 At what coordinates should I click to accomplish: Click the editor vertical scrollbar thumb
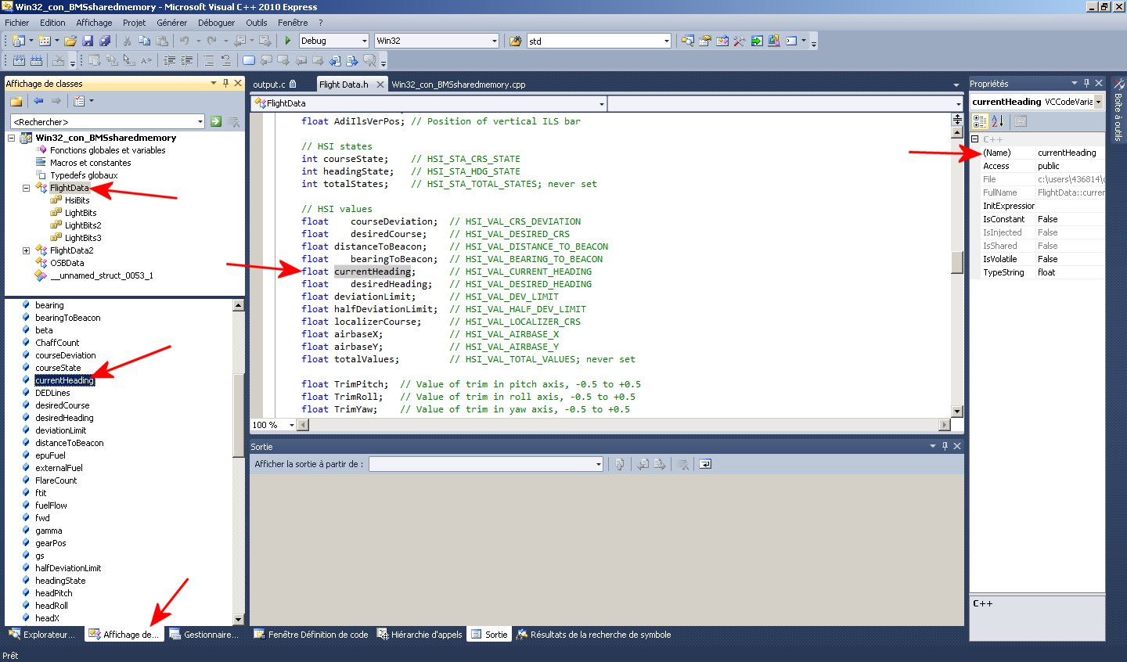[x=956, y=263]
